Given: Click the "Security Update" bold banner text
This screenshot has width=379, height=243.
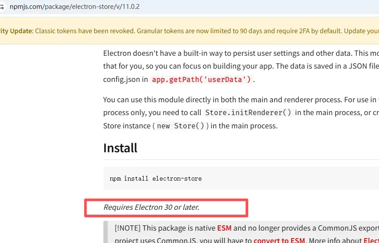Looking at the screenshot, I should point(16,31).
